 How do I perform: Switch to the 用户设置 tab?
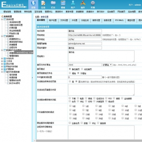coord(53,20)
